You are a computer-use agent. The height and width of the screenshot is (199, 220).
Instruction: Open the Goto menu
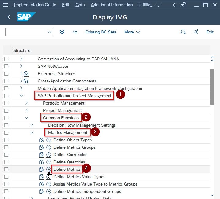80,5
